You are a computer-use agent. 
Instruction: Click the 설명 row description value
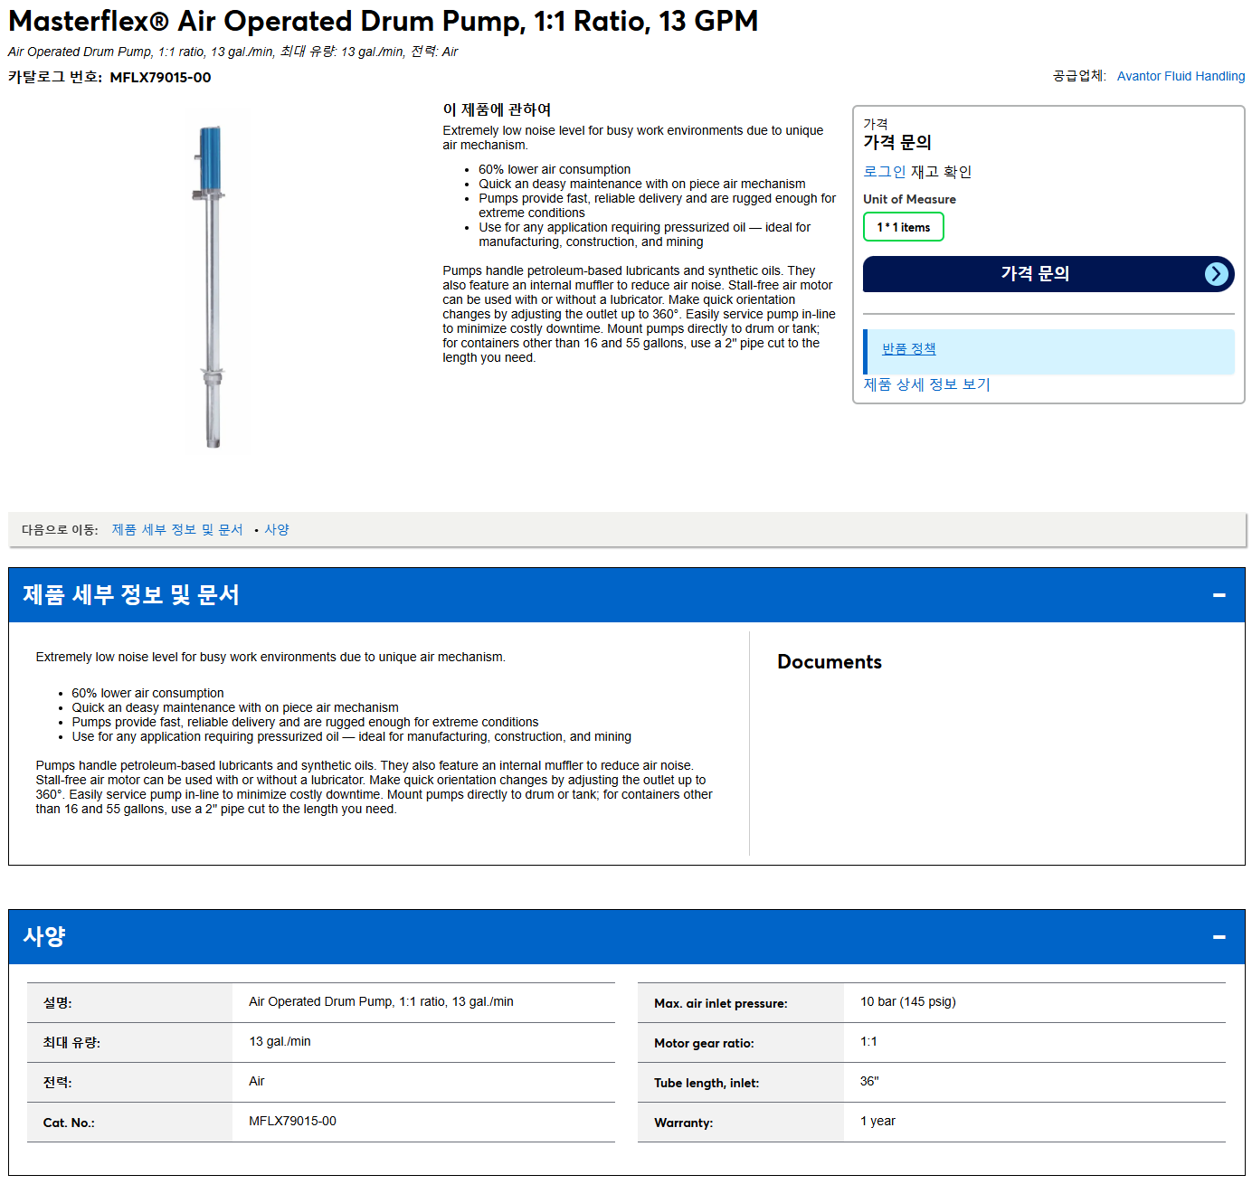tap(381, 1001)
